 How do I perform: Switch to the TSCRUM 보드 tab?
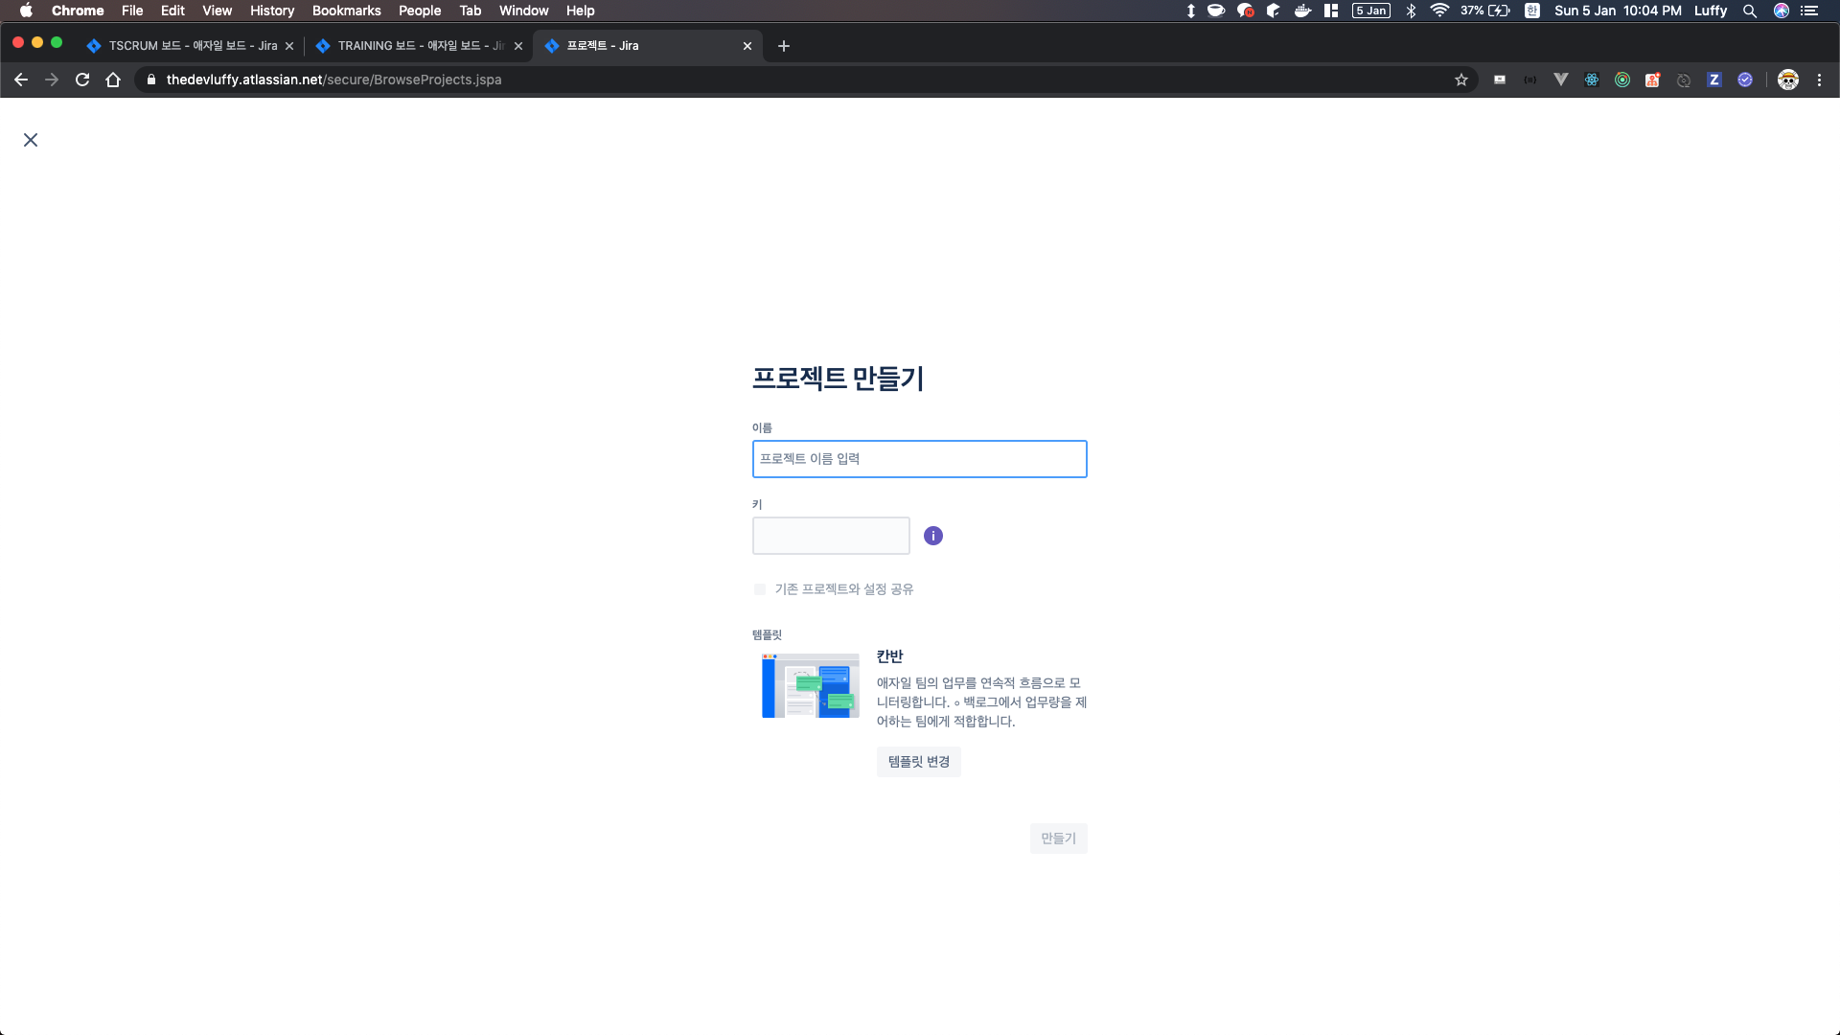click(x=192, y=46)
